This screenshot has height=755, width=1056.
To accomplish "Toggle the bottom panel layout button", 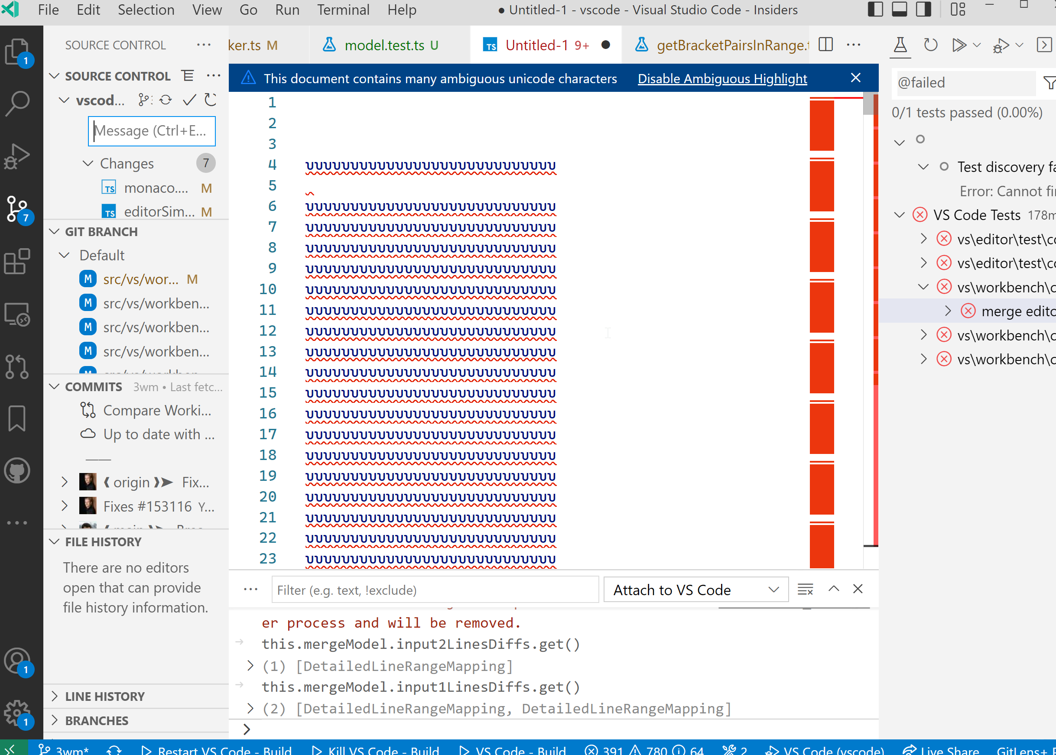I will pos(900,9).
